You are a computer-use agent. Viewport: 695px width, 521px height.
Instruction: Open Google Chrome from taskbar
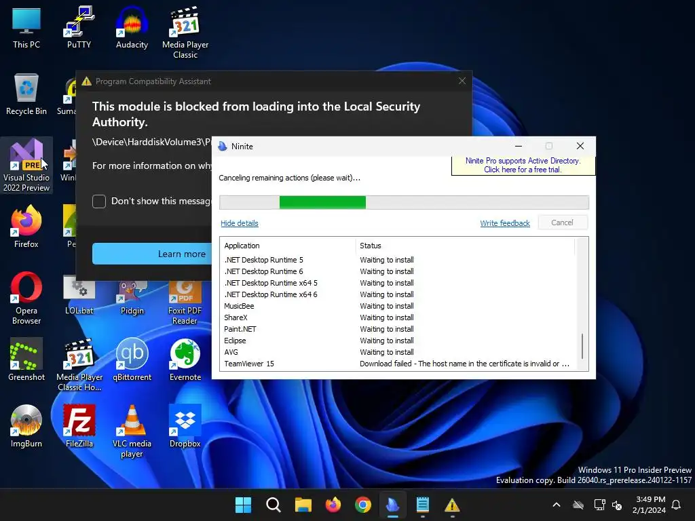coord(363,505)
